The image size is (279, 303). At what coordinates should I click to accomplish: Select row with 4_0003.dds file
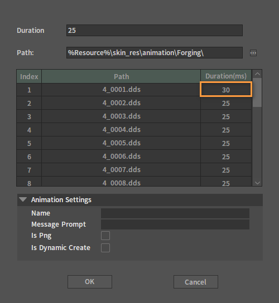point(134,116)
